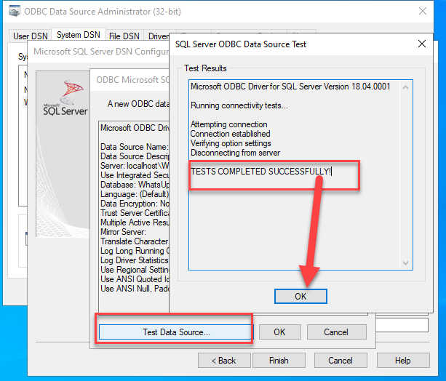The height and width of the screenshot is (381, 446).
Task: Click the Log Driver Statistics line in summary
Action: [x=135, y=260]
